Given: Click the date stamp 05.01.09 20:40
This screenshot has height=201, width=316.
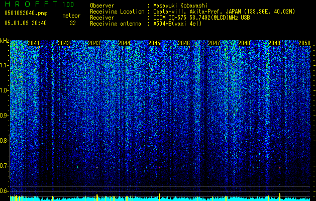Looking at the screenshot, I should click(26, 23).
